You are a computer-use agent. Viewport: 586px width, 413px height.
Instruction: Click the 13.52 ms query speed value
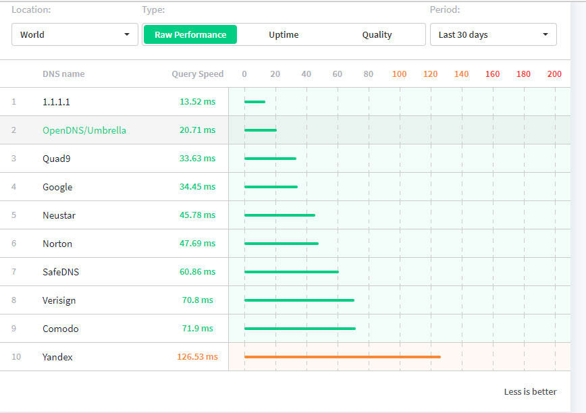[197, 102]
